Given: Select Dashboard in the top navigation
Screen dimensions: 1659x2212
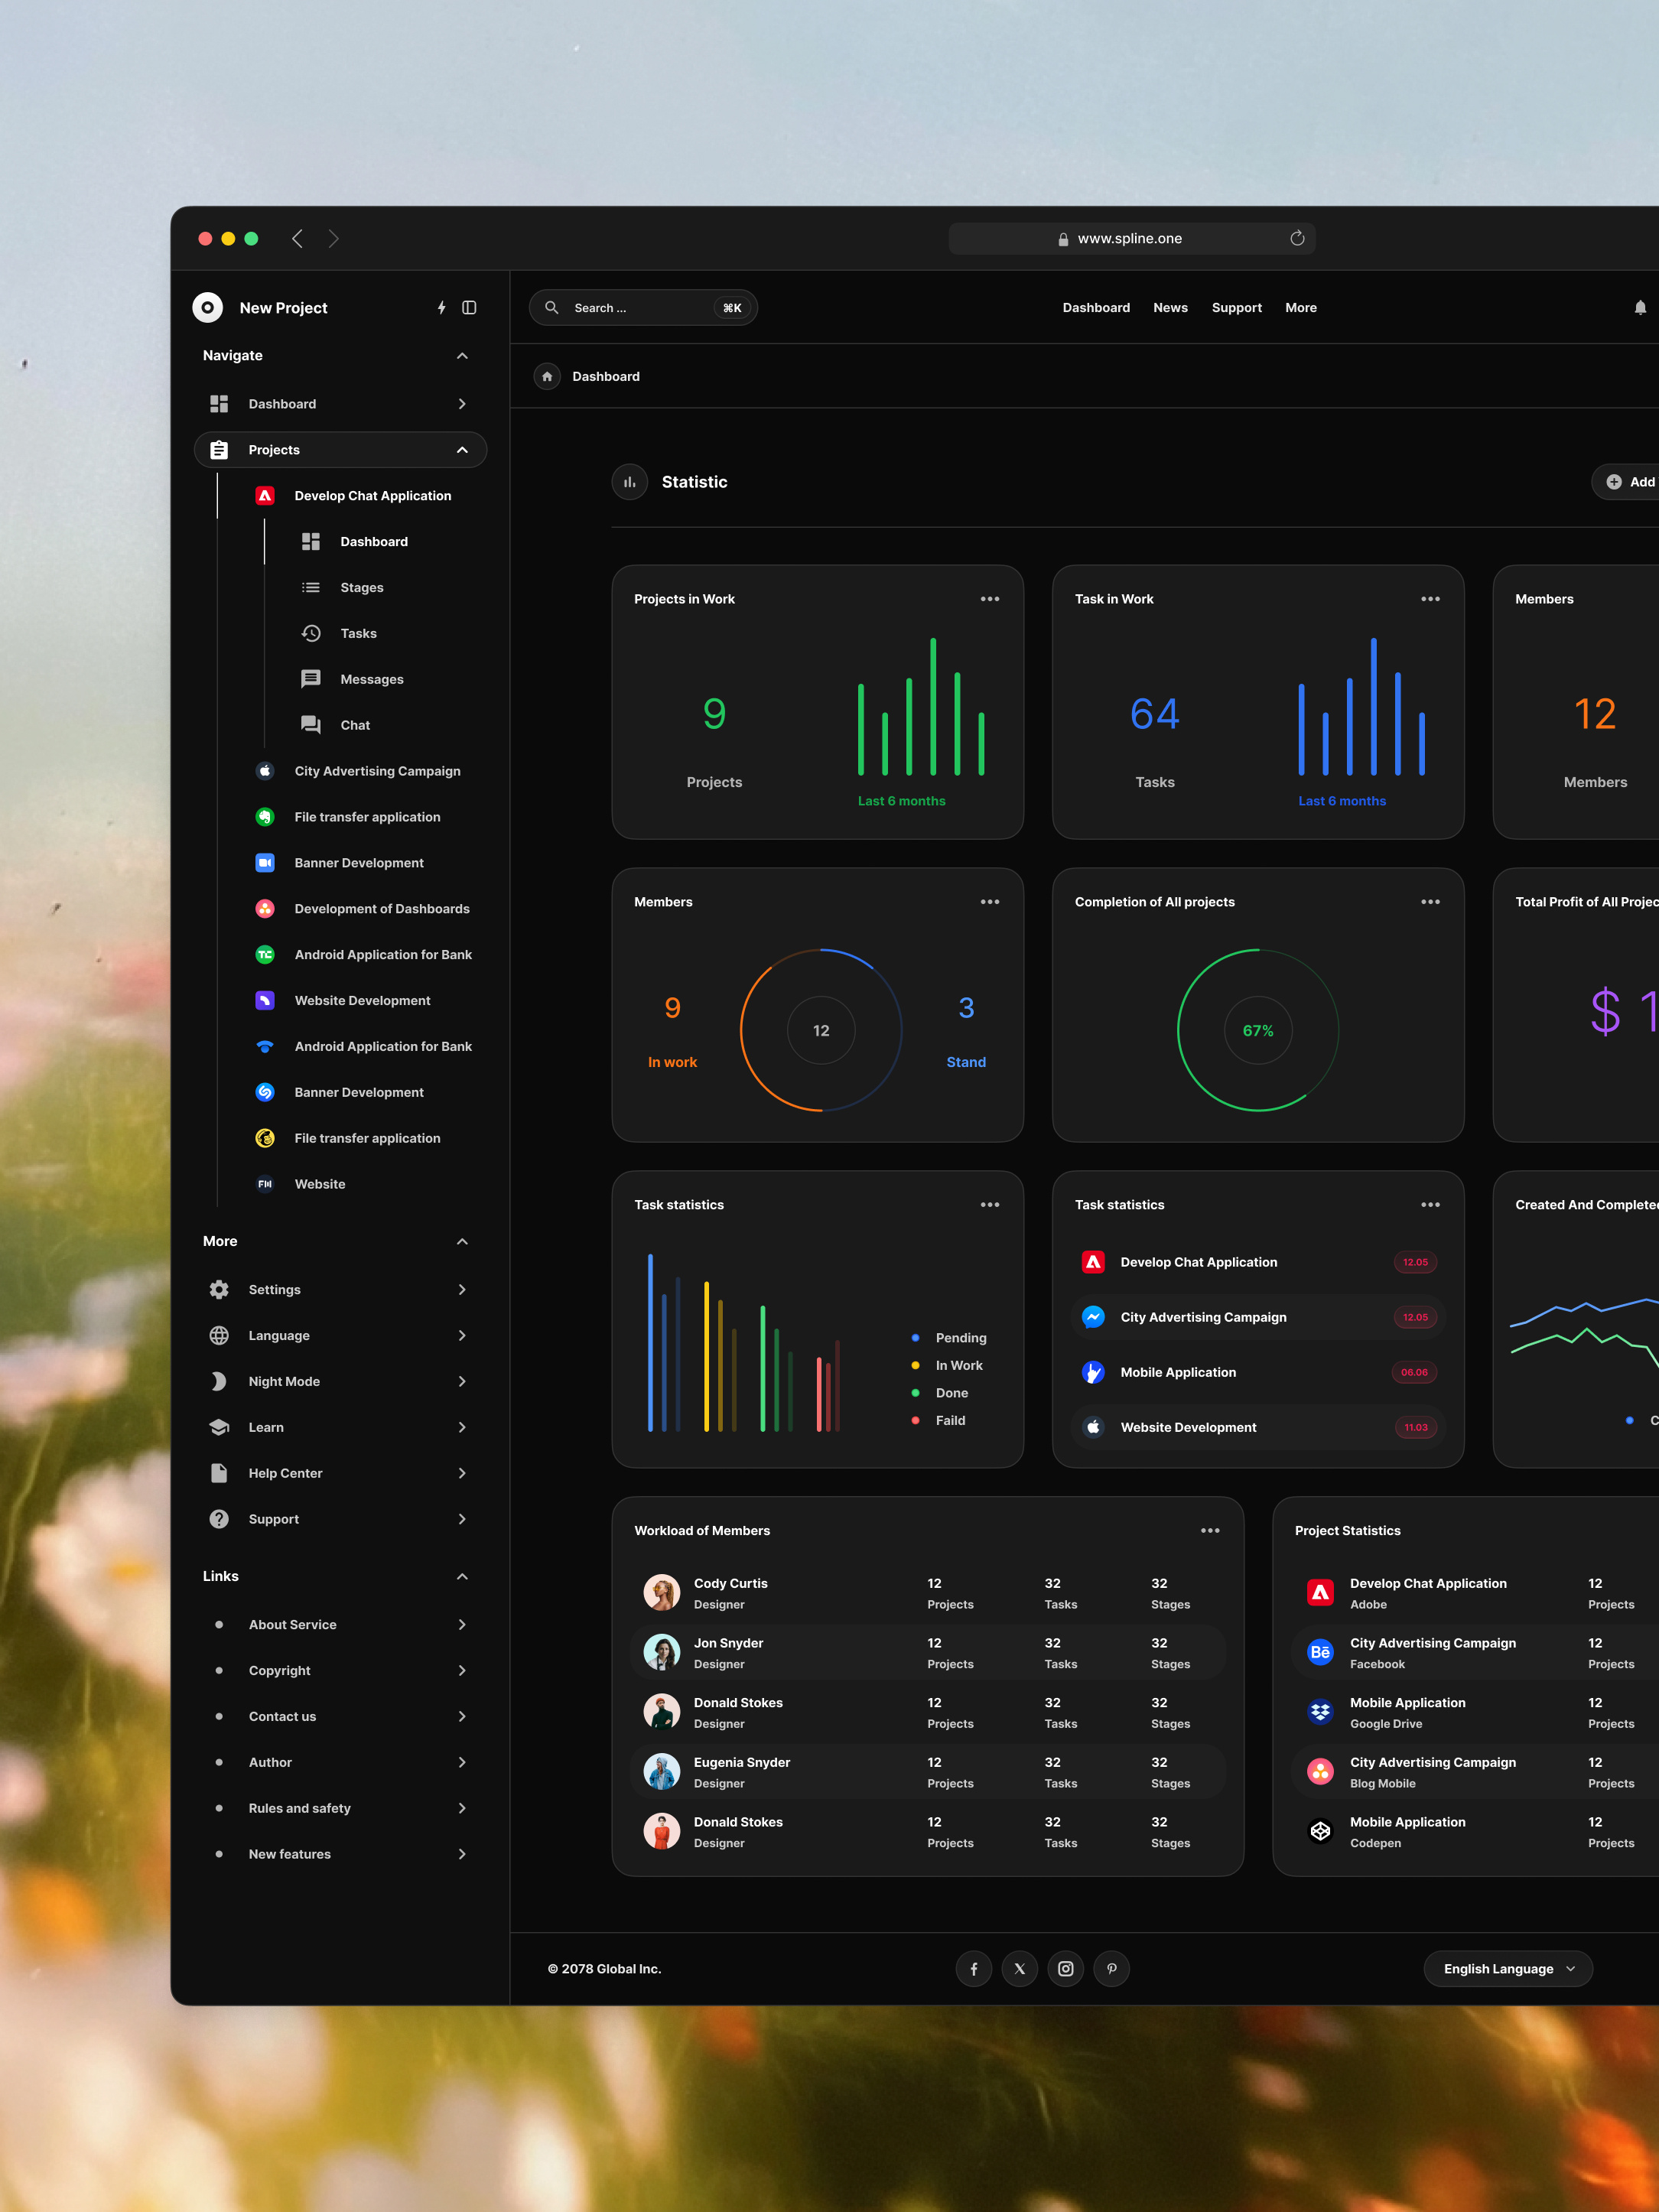Looking at the screenshot, I should (1096, 308).
